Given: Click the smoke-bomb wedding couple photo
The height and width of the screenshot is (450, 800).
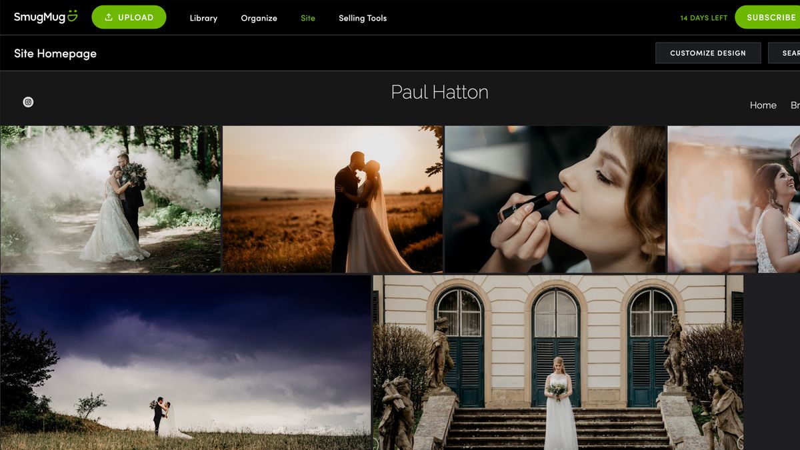Looking at the screenshot, I should 110,197.
